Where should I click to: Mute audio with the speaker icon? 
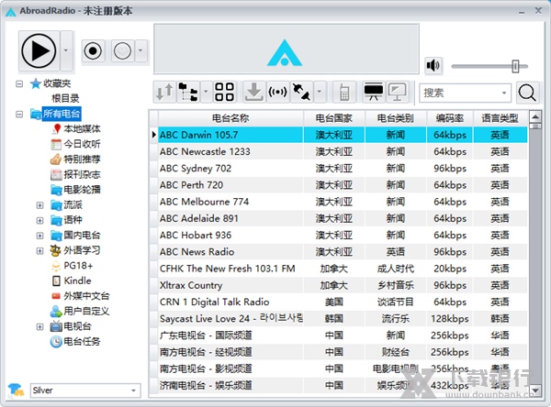click(433, 65)
